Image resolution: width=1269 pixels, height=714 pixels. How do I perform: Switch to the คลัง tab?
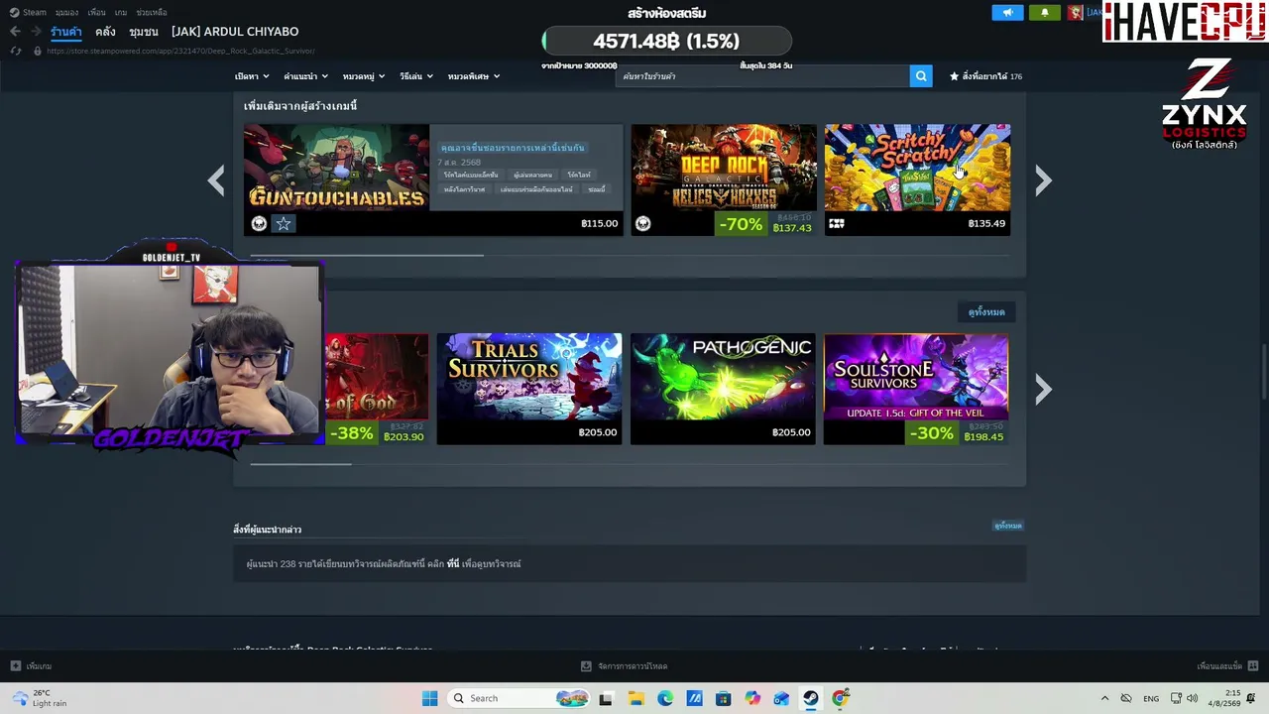point(106,32)
